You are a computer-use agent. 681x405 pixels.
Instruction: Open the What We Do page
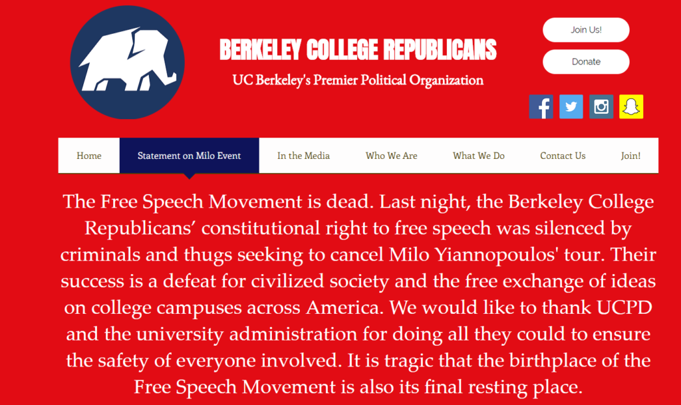click(479, 156)
